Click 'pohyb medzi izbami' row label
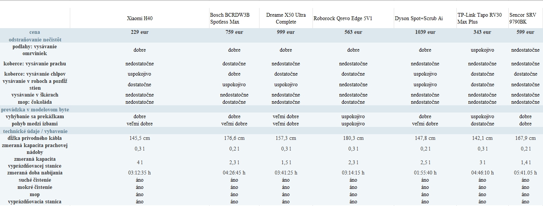The width and height of the screenshot is (543, 206). click(x=35, y=124)
